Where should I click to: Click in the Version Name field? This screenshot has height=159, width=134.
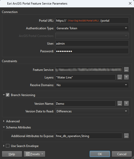pos(85,103)
